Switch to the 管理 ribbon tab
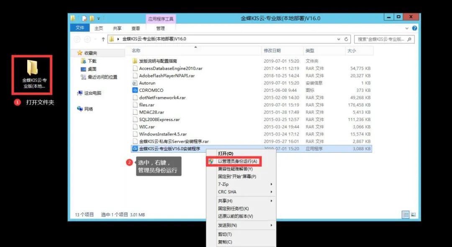Viewport: 452px width, 247px height. (160, 28)
